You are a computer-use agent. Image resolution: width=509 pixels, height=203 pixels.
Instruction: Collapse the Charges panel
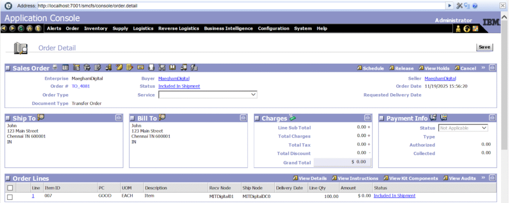367,118
